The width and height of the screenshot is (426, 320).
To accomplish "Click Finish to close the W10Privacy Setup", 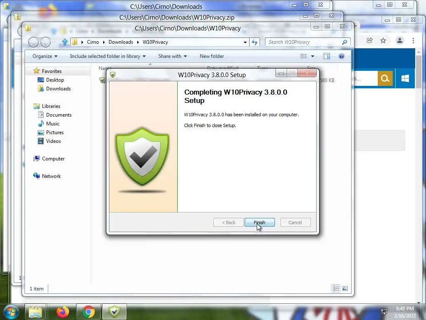I will (260, 222).
